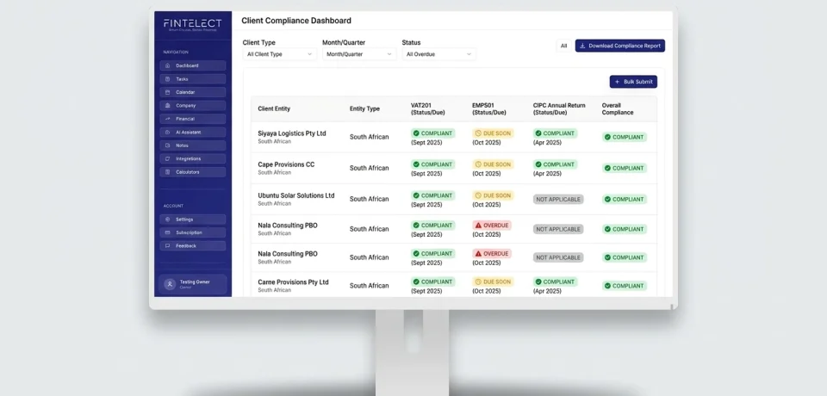Open the AI Assistant sidebar icon
827x396 pixels.
click(167, 133)
